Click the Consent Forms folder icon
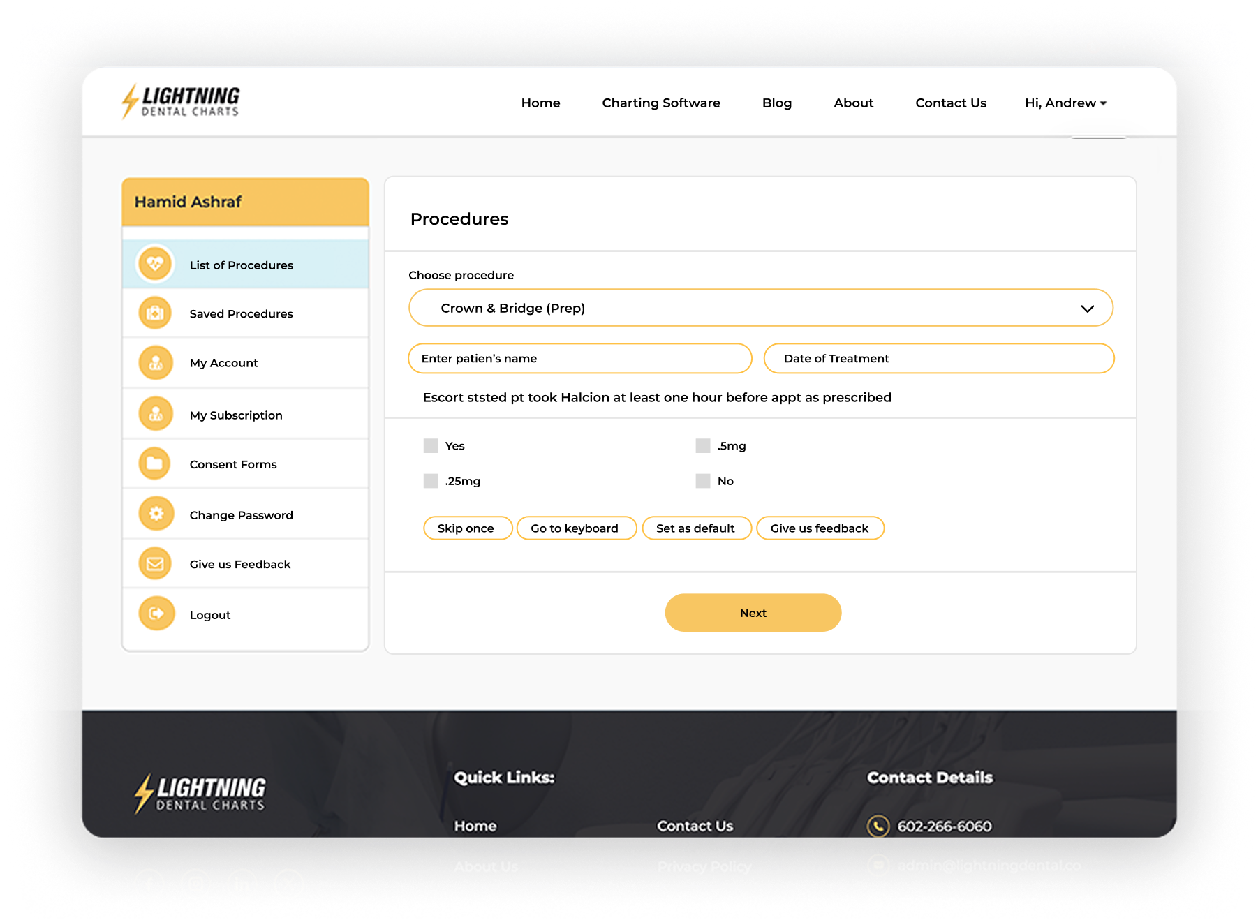 (155, 463)
